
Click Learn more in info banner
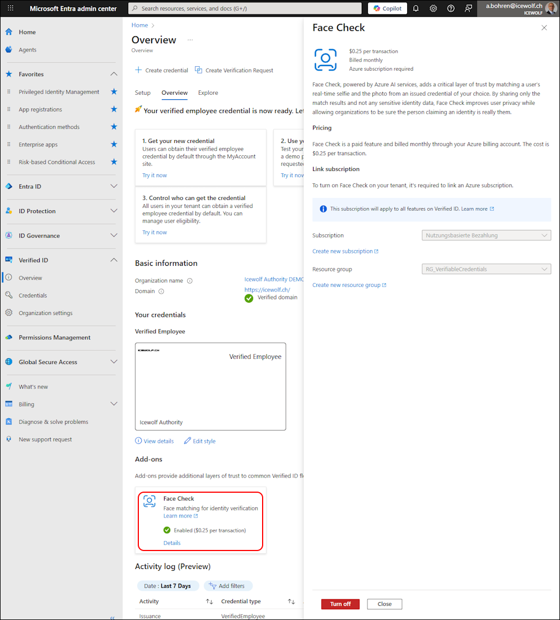478,209
